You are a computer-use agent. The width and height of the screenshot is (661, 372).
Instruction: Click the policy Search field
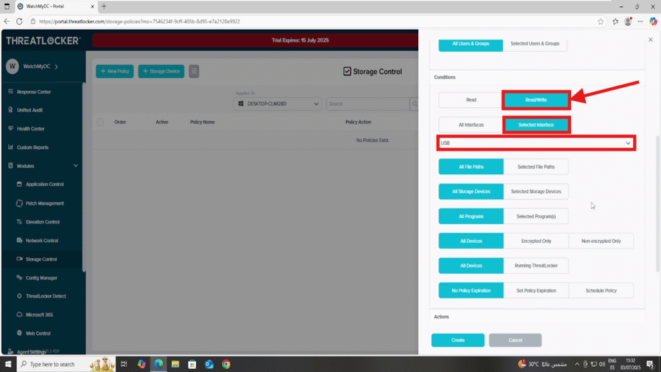point(367,104)
